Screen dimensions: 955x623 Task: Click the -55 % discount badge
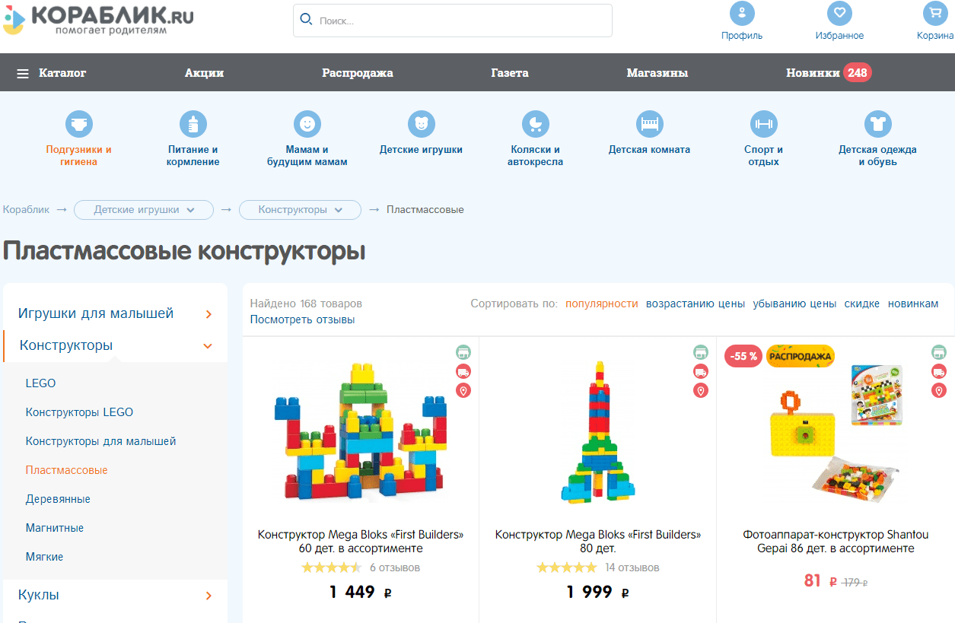pyautogui.click(x=743, y=356)
